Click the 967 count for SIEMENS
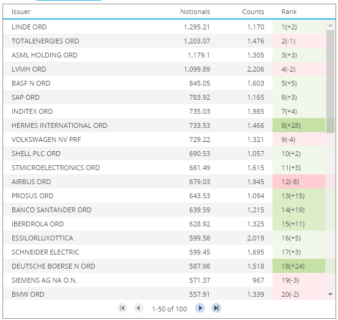338x320 pixels. 258,280
